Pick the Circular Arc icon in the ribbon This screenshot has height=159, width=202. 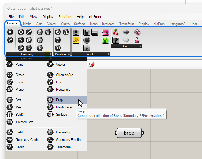pos(21,40)
